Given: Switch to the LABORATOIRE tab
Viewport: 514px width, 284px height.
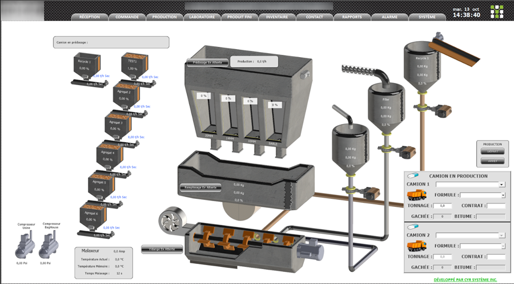Looking at the screenshot, I should tap(202, 17).
